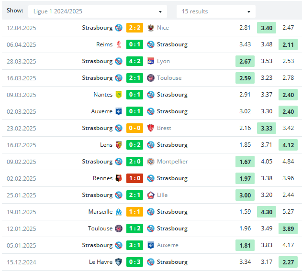The width and height of the screenshot is (302, 272).
Task: Click the Montpellier club logo
Action: click(151, 162)
